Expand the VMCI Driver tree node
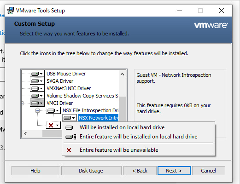The image size is (240, 184). [23, 103]
